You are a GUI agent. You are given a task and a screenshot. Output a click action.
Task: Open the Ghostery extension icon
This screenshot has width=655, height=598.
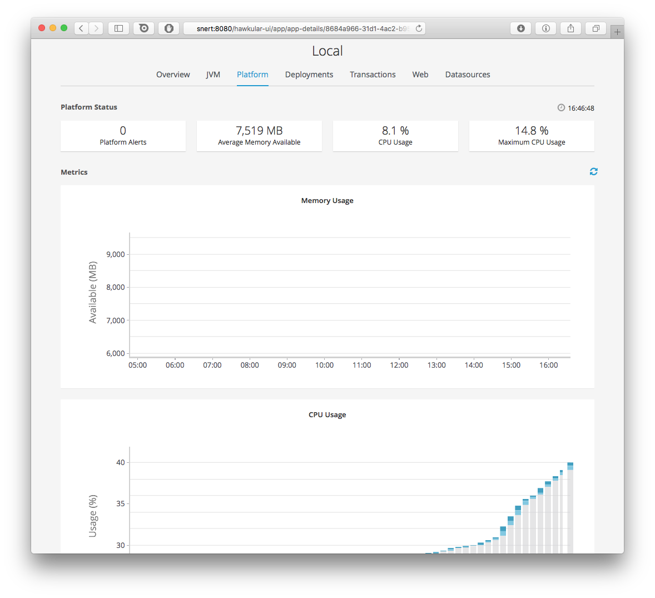pyautogui.click(x=143, y=28)
